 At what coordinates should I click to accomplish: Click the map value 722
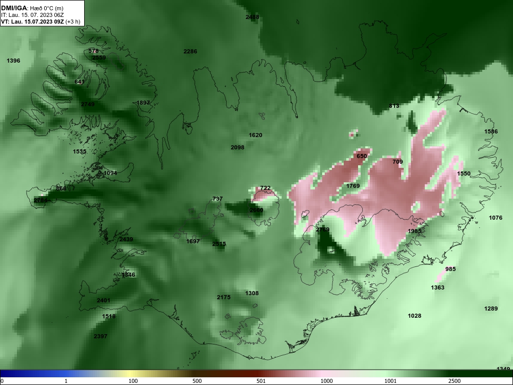tap(265, 188)
